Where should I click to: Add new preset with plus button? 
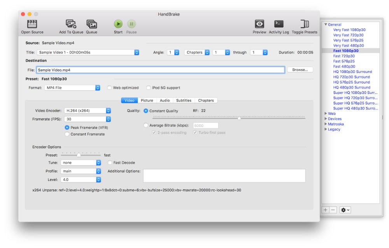coord(326,210)
